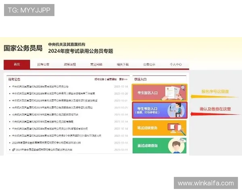Viewport: 242px width, 193px height.
Task: Open the 政策法规 navigation tab
Action: coord(70,64)
